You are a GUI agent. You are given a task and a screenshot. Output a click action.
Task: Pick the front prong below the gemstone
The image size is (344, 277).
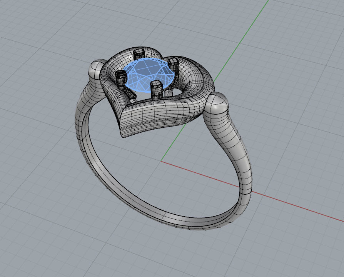tap(156, 90)
